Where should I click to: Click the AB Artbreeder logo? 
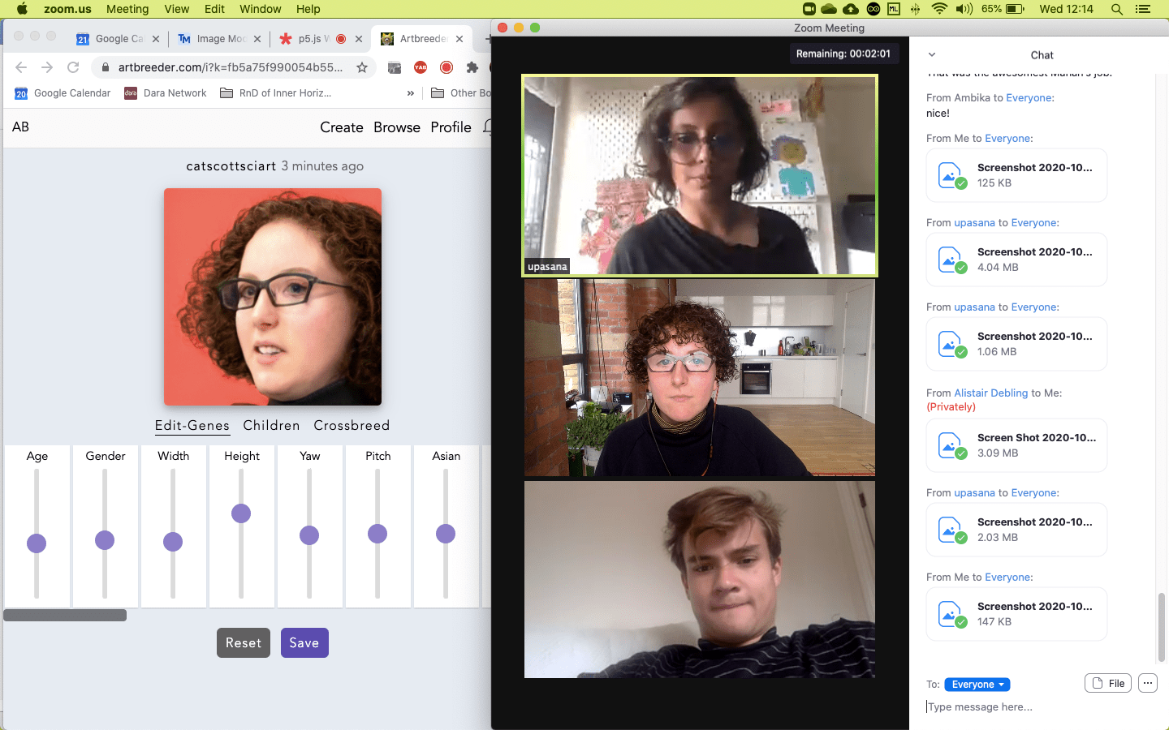click(20, 127)
